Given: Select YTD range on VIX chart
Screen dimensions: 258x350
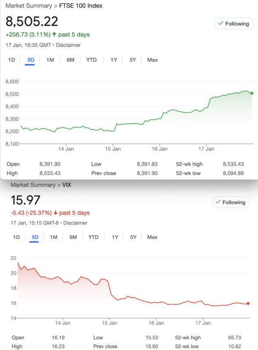Looking at the screenshot, I should pos(93,237).
